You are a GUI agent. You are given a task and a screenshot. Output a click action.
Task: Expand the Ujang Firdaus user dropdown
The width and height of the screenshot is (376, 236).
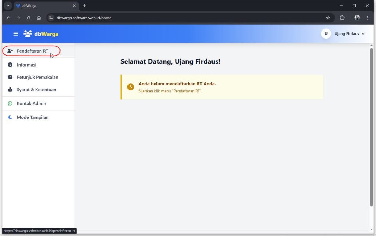[x=349, y=34]
